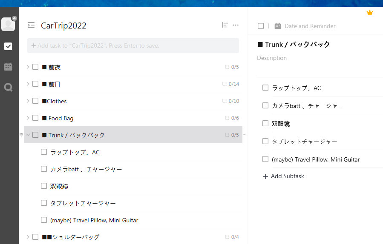Open the sort options icon
Viewport: 383px width, 244px height.
[225, 25]
